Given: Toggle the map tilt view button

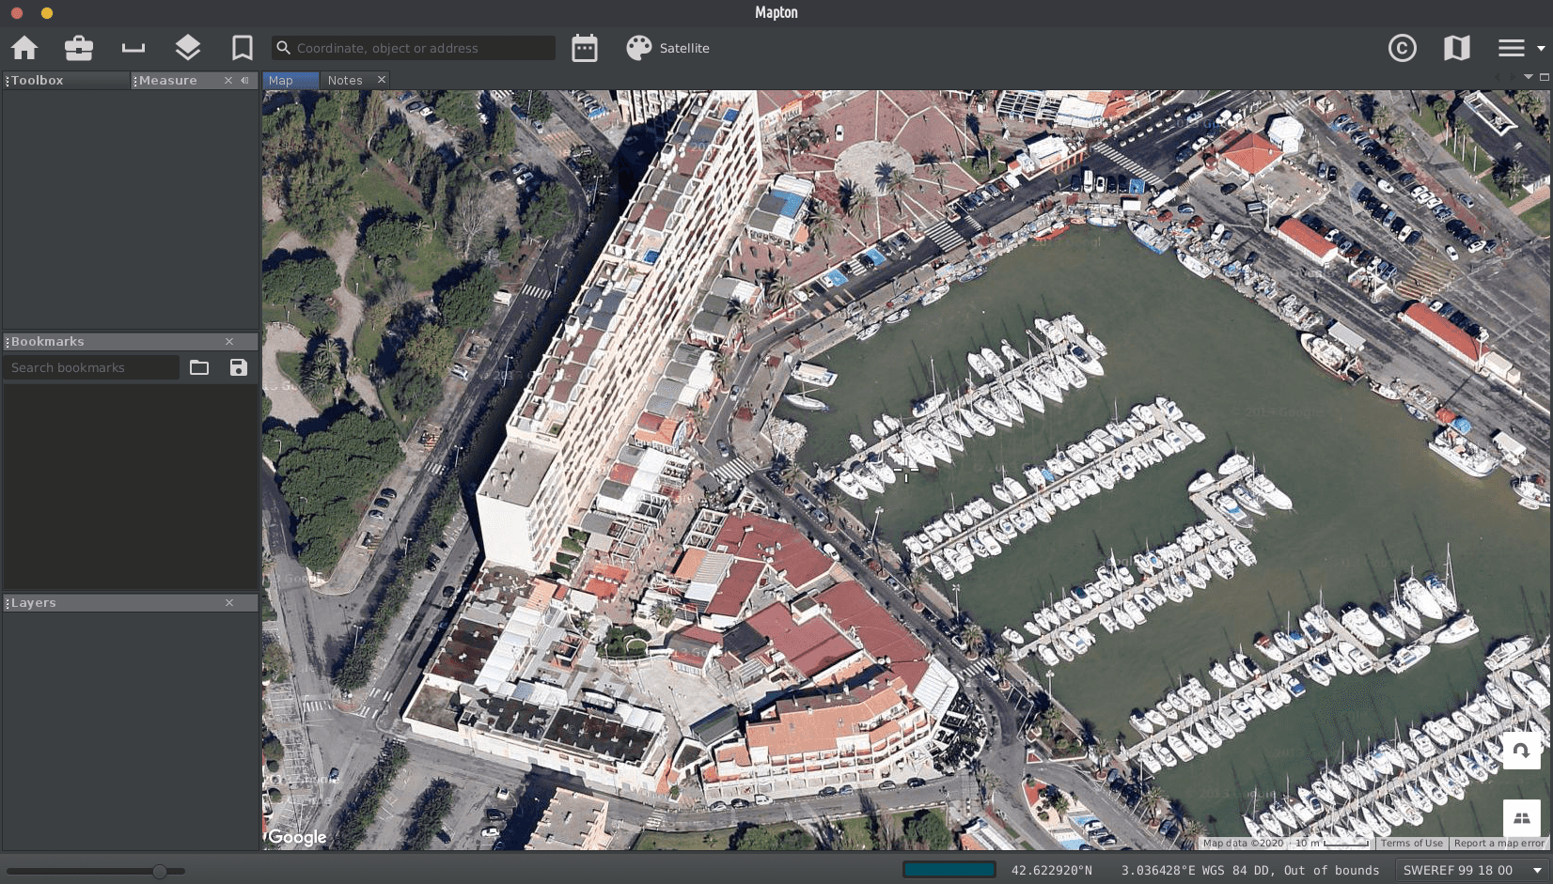Looking at the screenshot, I should coord(1521,817).
